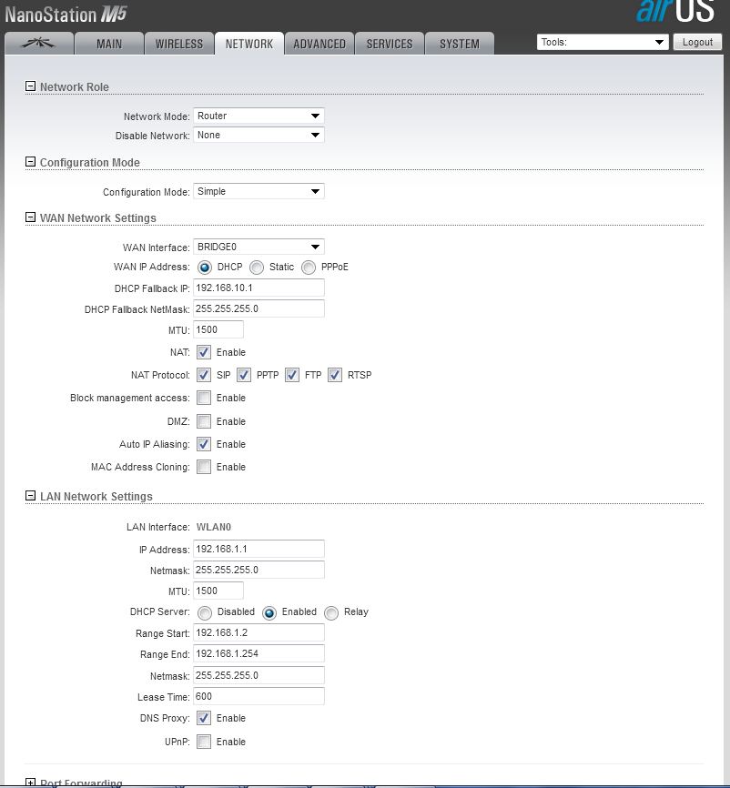The image size is (730, 788).
Task: Open the ADVANCED tab
Action: coord(319,44)
